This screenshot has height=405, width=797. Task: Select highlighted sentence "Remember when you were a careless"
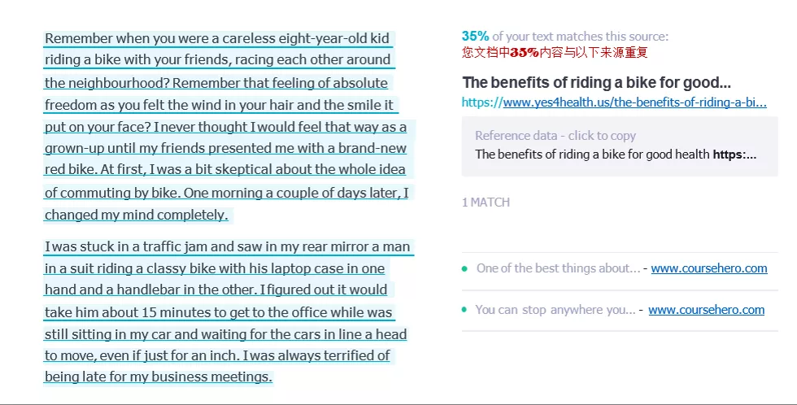click(217, 38)
